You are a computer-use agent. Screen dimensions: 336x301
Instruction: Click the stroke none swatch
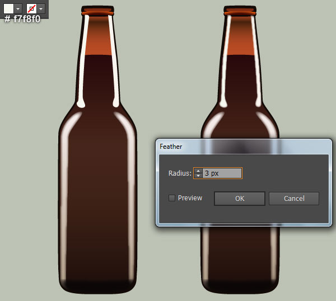31,8
